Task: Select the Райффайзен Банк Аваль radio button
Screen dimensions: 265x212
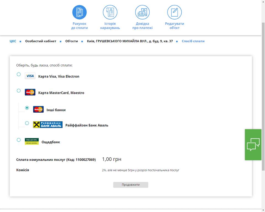Action: 27,123
